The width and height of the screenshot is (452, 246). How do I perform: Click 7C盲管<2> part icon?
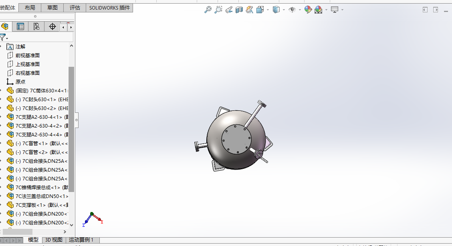[10, 152]
